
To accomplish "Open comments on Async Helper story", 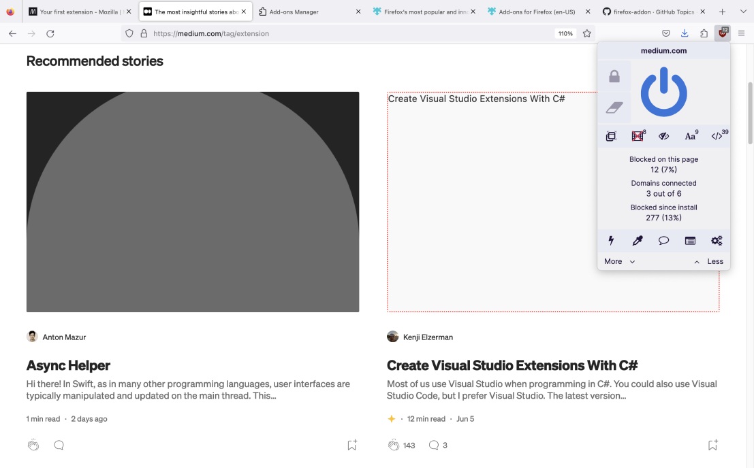I will pos(59,445).
